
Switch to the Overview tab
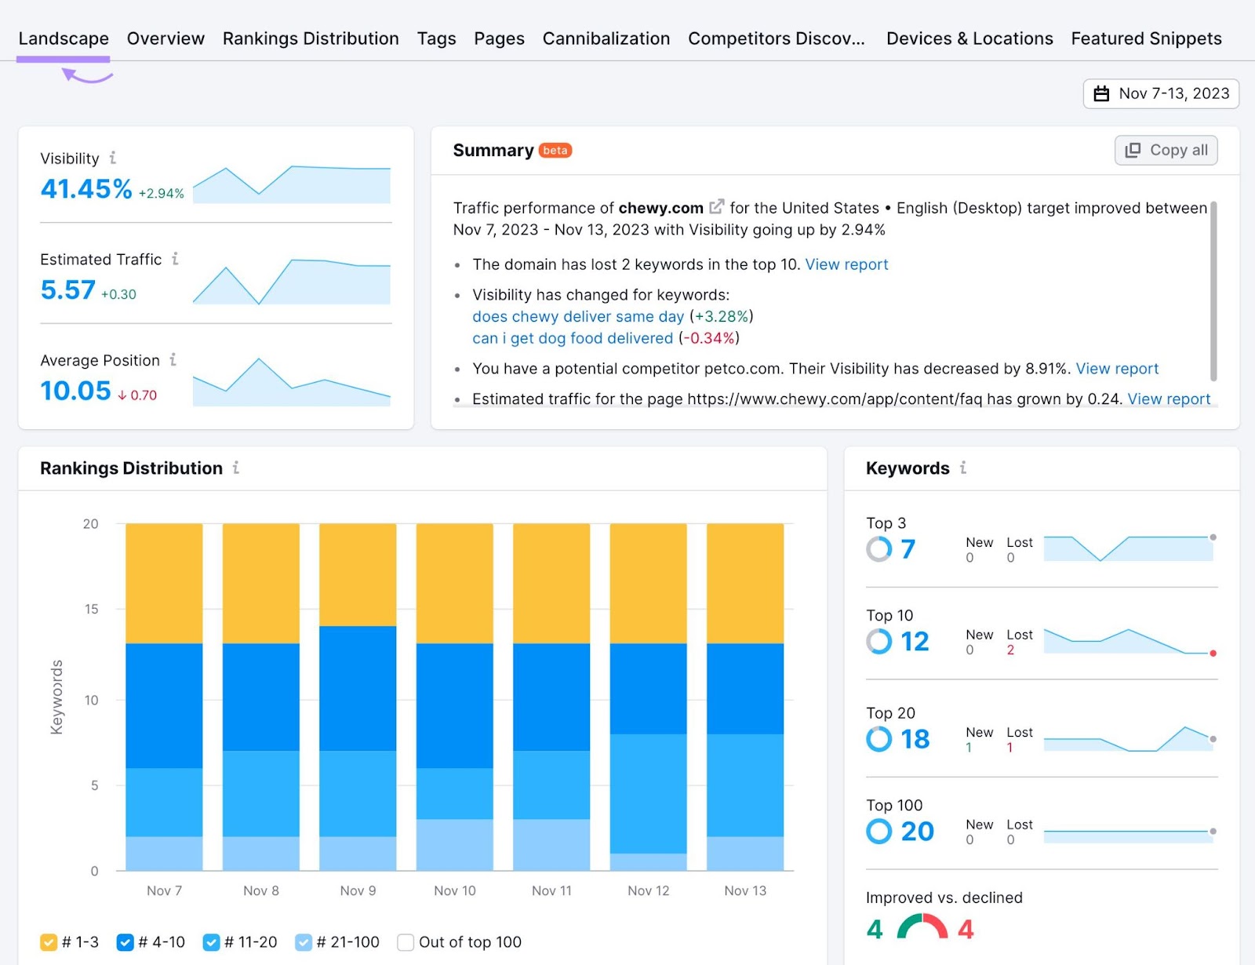point(166,38)
